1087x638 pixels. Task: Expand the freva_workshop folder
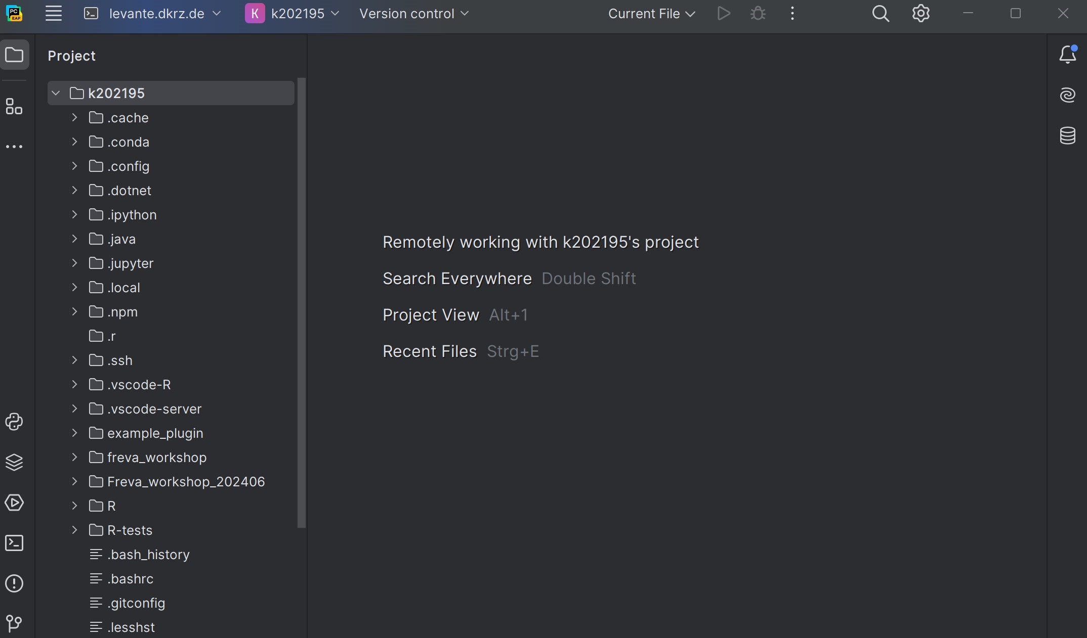tap(73, 458)
